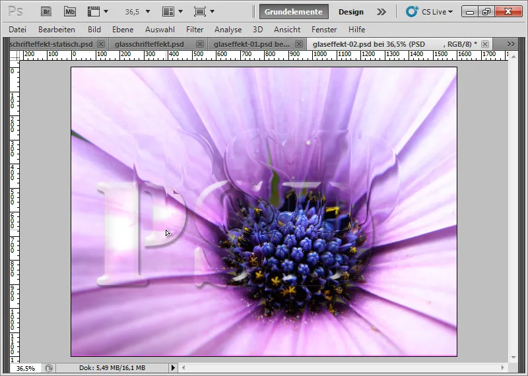528x376 pixels.
Task: Switch to glaseffekt-01.psd tab
Action: (251, 44)
